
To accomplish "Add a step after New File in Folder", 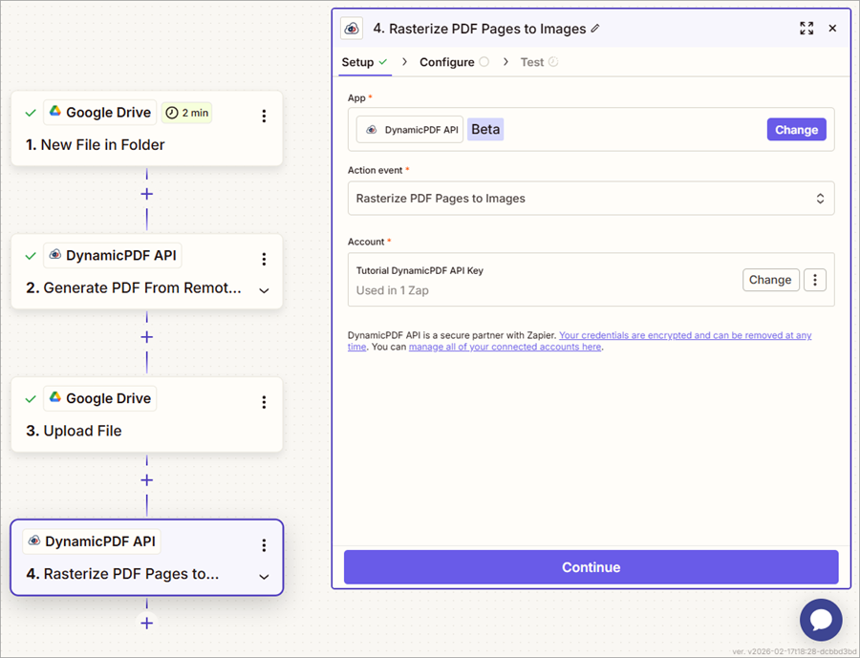I will (146, 194).
